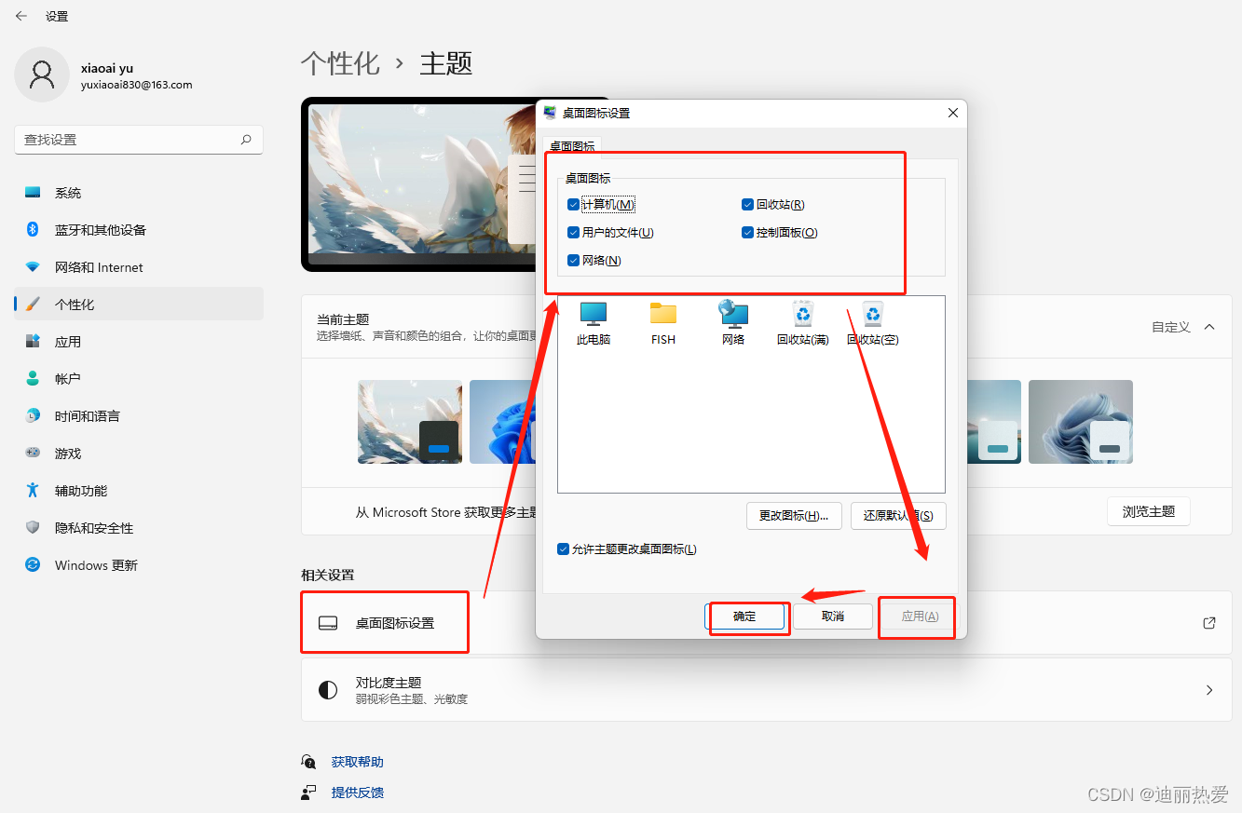Expand the 对比度主题 chevron
Viewport: 1242px width, 813px height.
(x=1209, y=690)
